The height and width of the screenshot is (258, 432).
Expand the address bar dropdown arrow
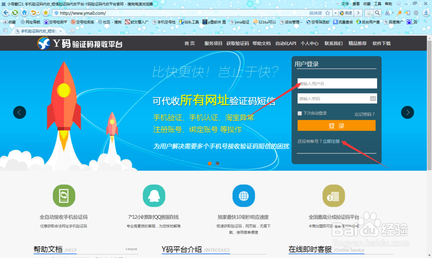[x=335, y=13]
